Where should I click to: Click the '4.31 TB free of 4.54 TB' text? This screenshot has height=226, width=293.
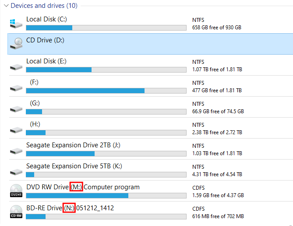coord(217,174)
